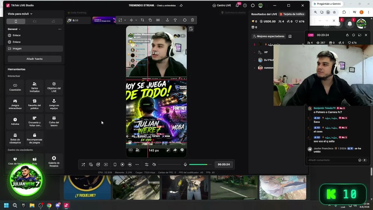Select the Imagen source
373x210 pixels.
tap(34, 49)
